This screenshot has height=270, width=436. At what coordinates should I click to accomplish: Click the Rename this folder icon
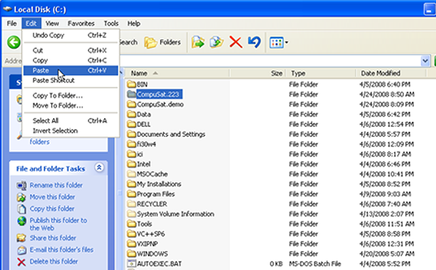[21, 185]
